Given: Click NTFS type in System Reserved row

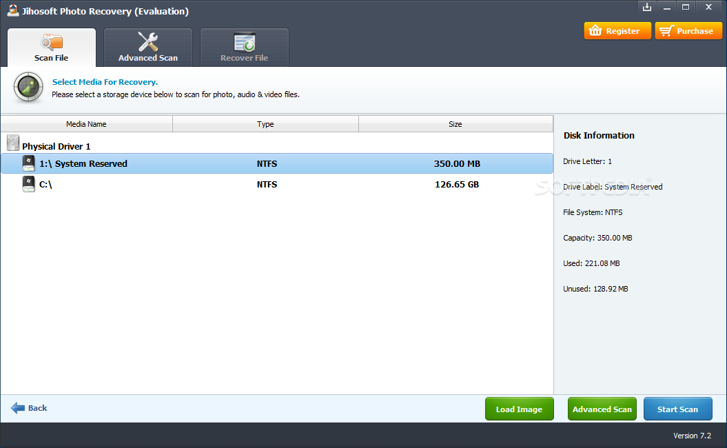Looking at the screenshot, I should click(267, 164).
